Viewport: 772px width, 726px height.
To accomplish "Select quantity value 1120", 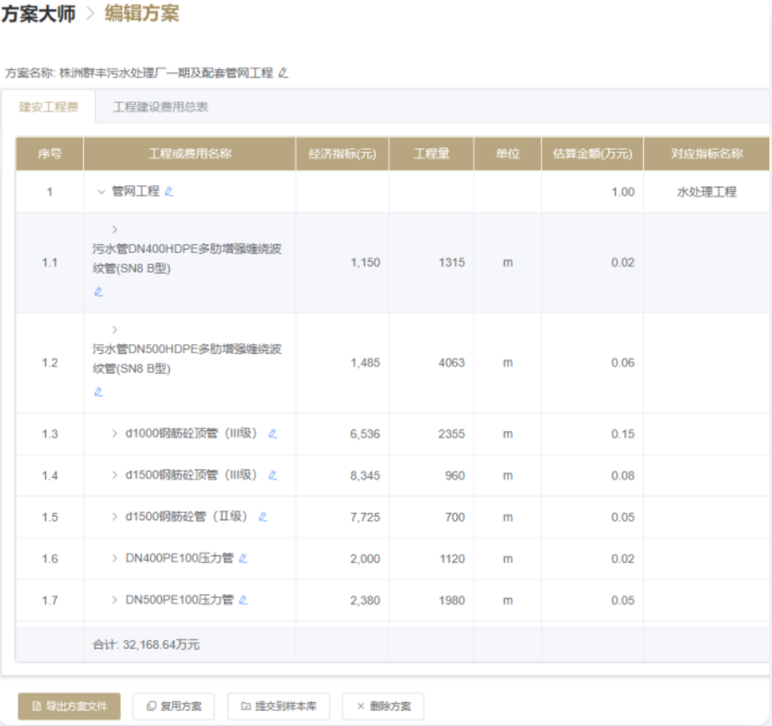I will pyautogui.click(x=452, y=559).
